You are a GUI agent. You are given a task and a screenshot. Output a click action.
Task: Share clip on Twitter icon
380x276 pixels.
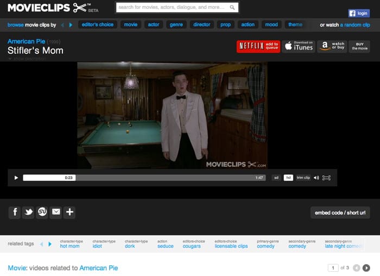coord(28,212)
